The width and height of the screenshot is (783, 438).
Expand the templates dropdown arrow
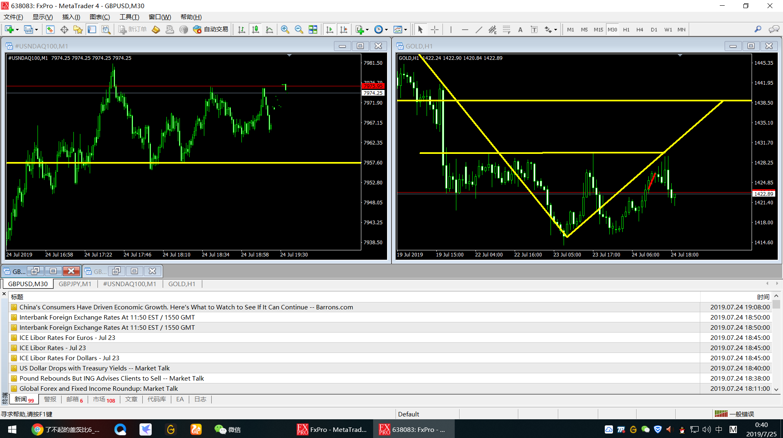point(405,30)
